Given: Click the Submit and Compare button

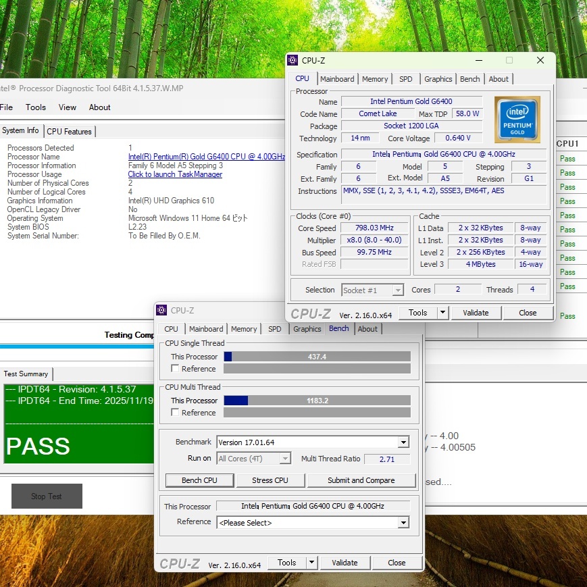Looking at the screenshot, I should pos(361,480).
